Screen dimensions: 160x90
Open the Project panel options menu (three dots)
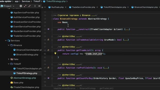click(35, 6)
